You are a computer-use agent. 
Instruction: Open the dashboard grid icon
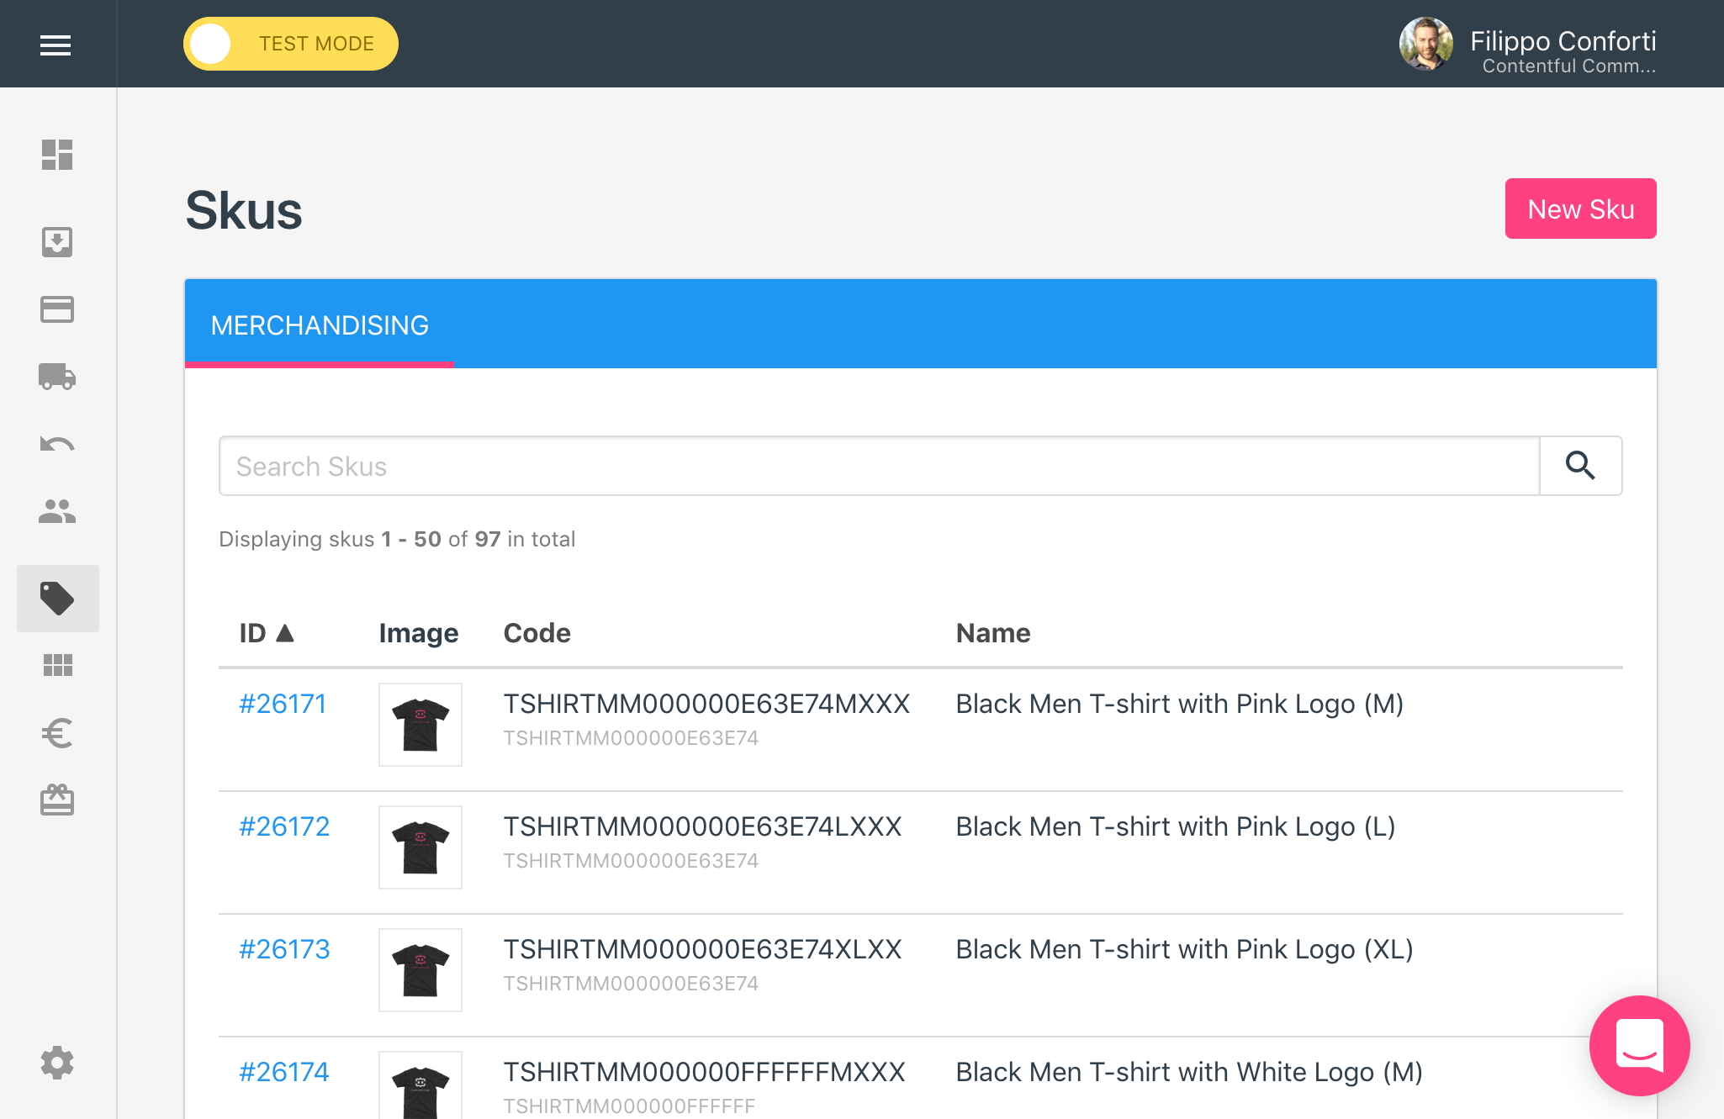57,155
